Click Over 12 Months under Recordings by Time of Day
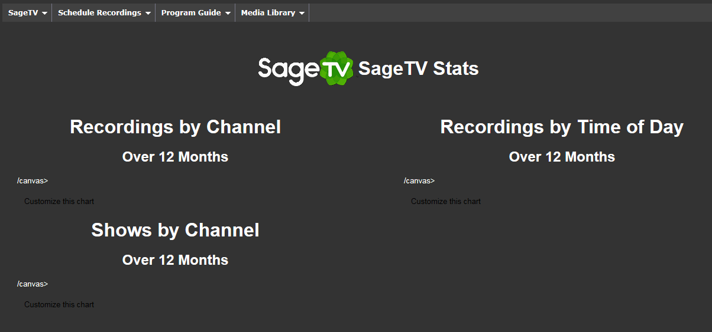Image resolution: width=712 pixels, height=332 pixels. coord(562,157)
